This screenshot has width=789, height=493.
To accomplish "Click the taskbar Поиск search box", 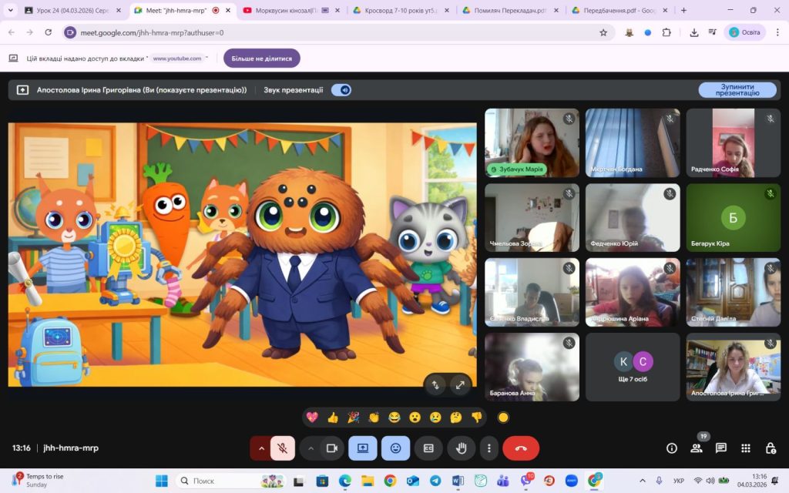I will click(x=230, y=481).
